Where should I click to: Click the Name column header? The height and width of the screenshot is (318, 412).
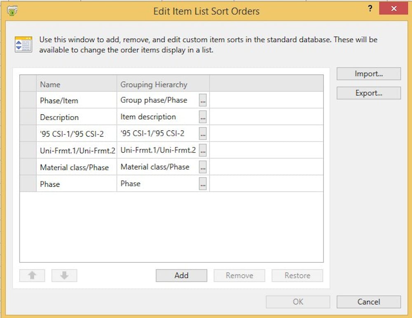click(76, 84)
